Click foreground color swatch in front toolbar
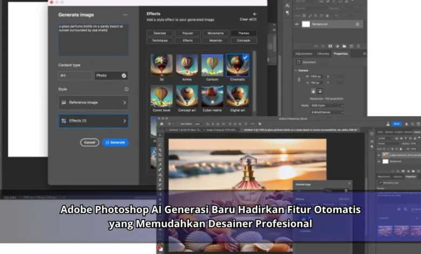The width and height of the screenshot is (421, 254). (159, 246)
